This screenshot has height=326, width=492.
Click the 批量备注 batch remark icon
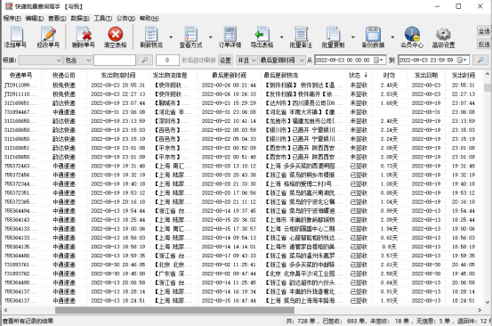coord(301,37)
